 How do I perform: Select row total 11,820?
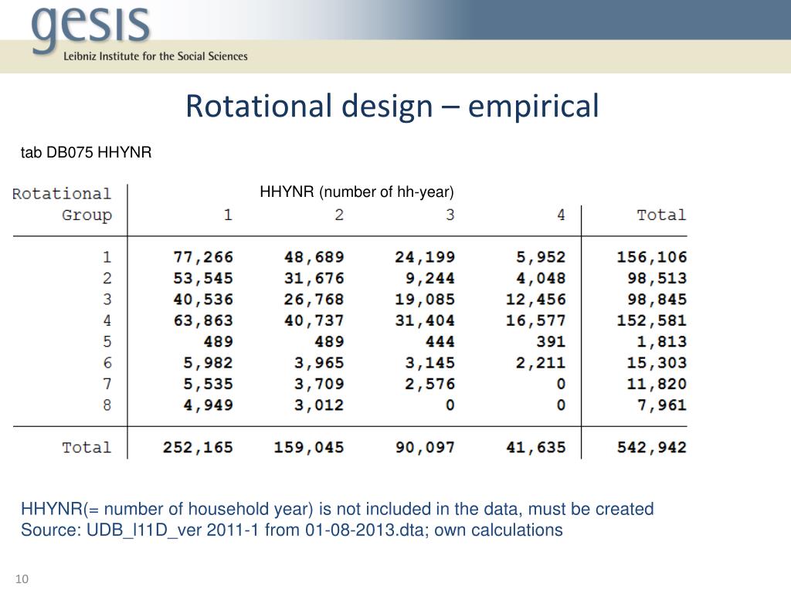pos(657,385)
